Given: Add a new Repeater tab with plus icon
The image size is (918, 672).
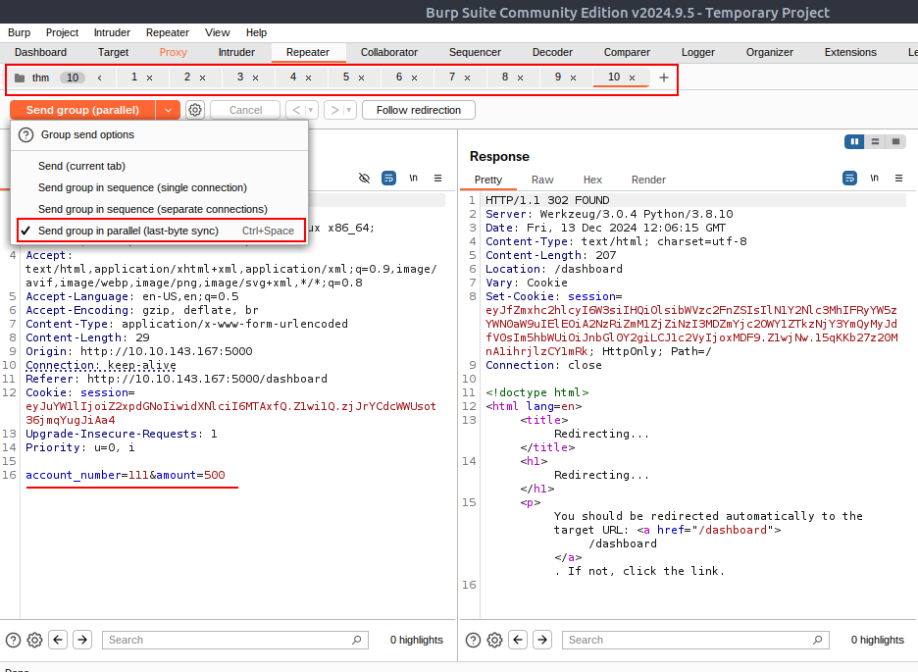Looking at the screenshot, I should tap(663, 78).
